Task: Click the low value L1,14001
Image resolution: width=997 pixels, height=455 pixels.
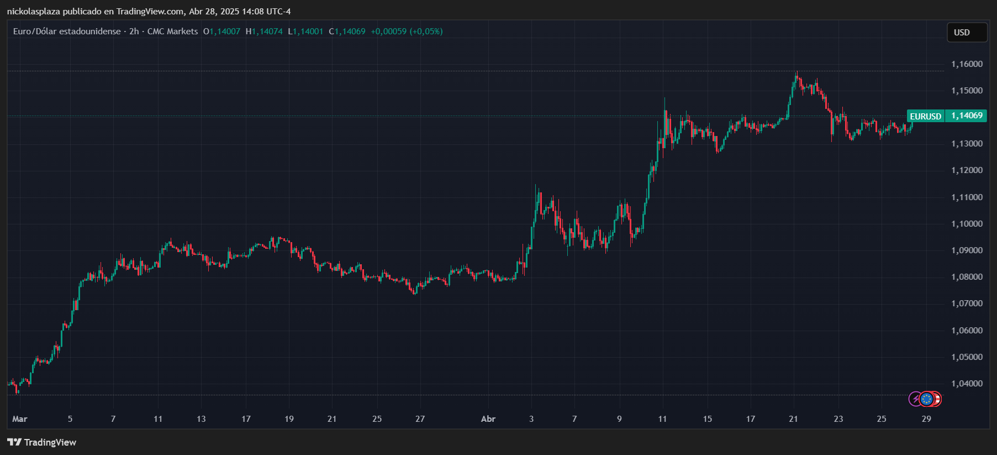Action: tap(305, 32)
